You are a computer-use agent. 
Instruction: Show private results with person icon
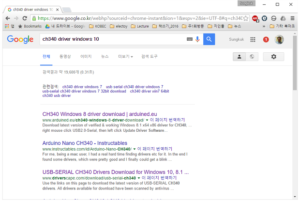[239, 57]
